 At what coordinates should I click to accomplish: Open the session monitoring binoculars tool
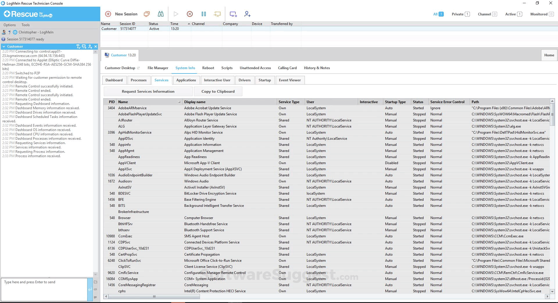(161, 14)
